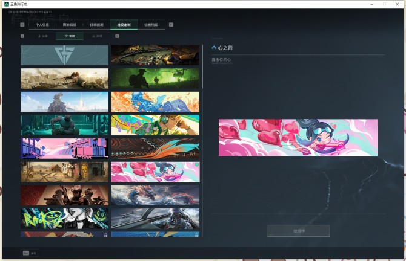406x261 pixels.
Task: Click the key hint icon right of the sub-tabs
Action: point(117,36)
